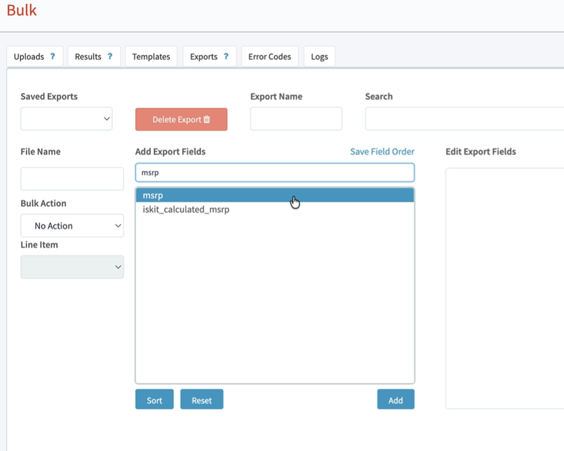Click question mark next to Exports

click(226, 57)
